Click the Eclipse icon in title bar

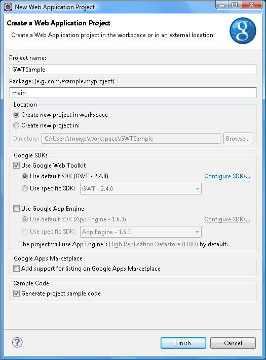[8, 7]
